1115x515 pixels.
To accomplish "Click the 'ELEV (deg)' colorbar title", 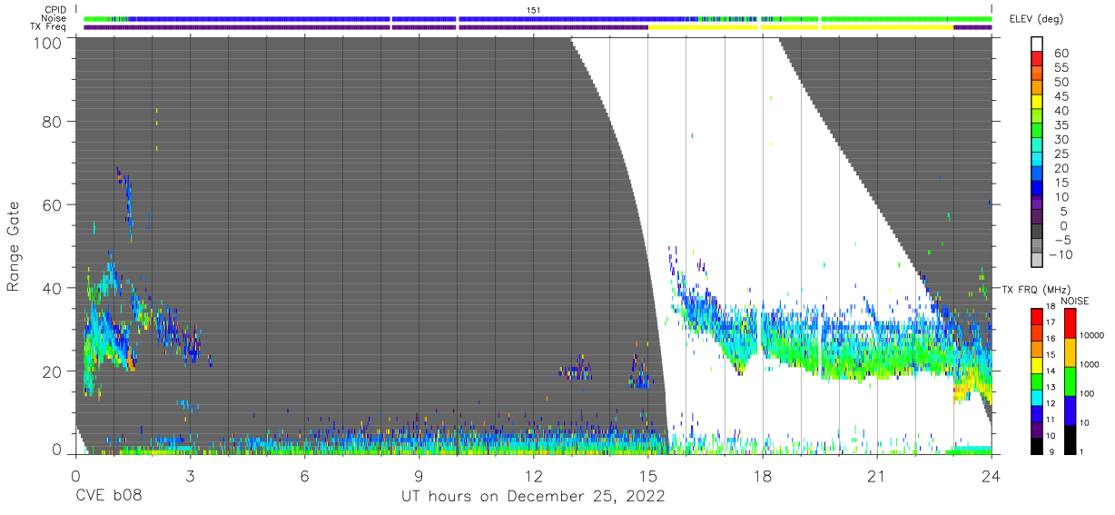I will 1037,20.
